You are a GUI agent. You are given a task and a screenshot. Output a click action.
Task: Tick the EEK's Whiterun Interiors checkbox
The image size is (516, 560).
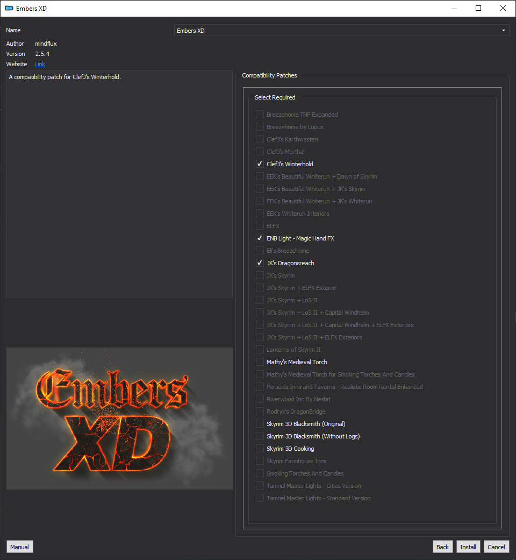pos(260,214)
